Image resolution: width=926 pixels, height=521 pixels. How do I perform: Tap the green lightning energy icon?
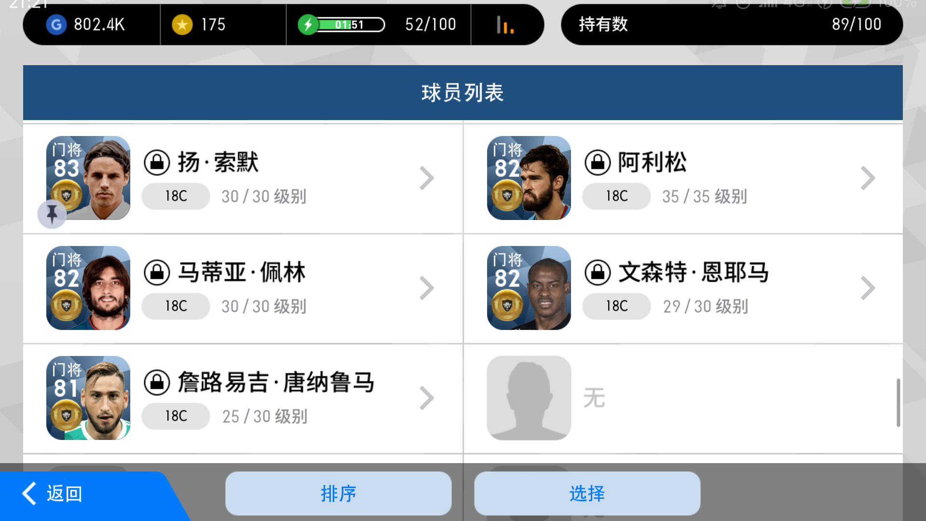click(x=308, y=25)
